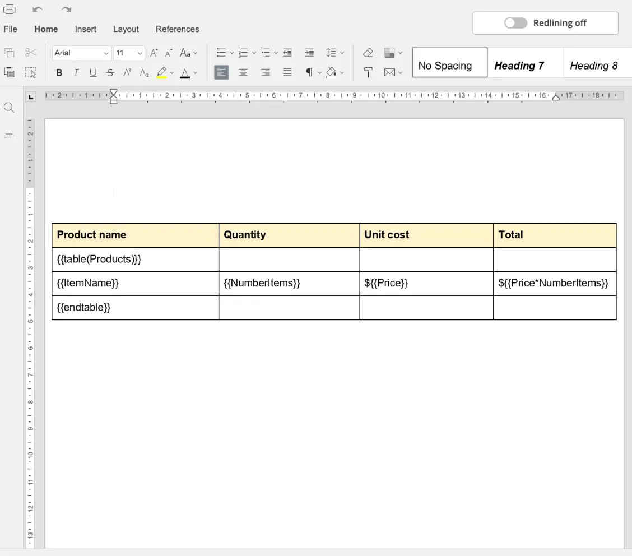Apply bold formatting
Viewport: 632px width, 556px height.
pyautogui.click(x=59, y=72)
